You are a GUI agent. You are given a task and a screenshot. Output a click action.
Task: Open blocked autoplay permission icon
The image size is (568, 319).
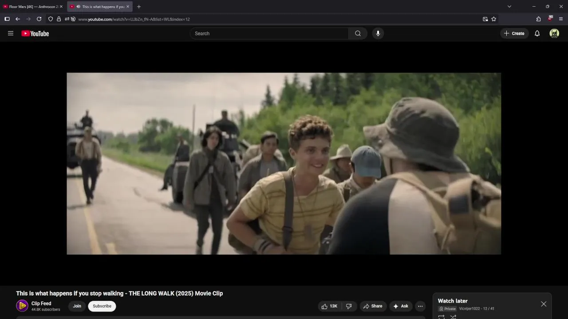point(73,19)
